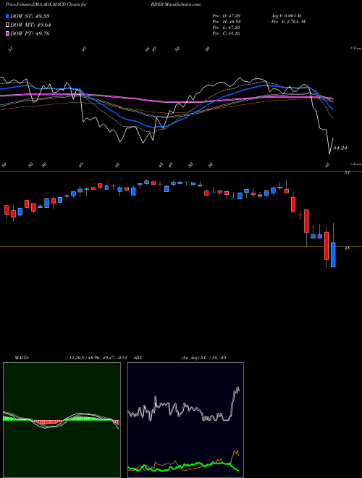Screen dimensions: 362x478
Task: Click the 48 axis label near the lower orange line
Action: pos(347,248)
